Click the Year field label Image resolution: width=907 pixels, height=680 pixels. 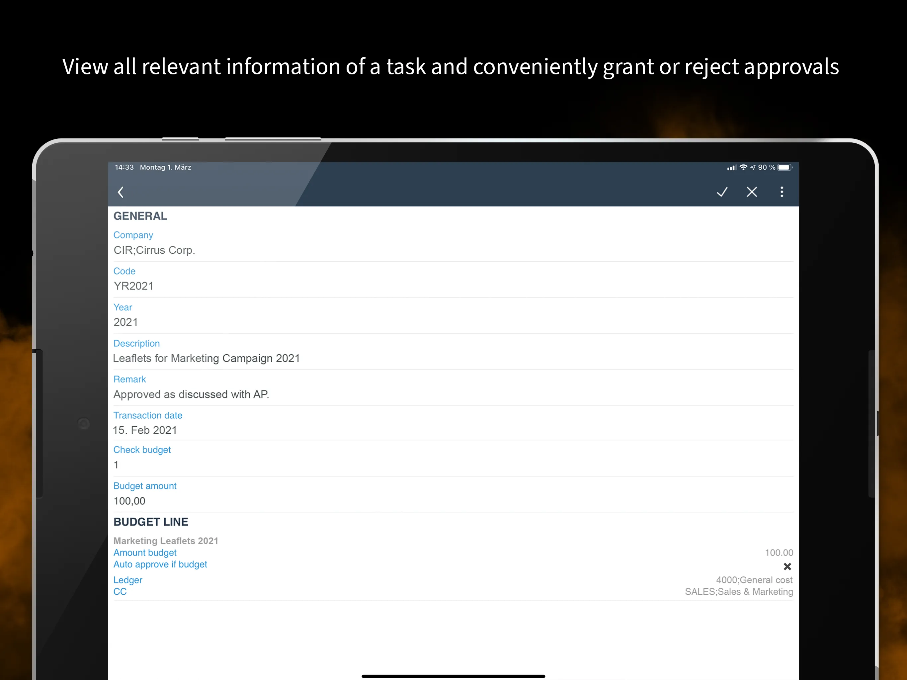(x=123, y=307)
